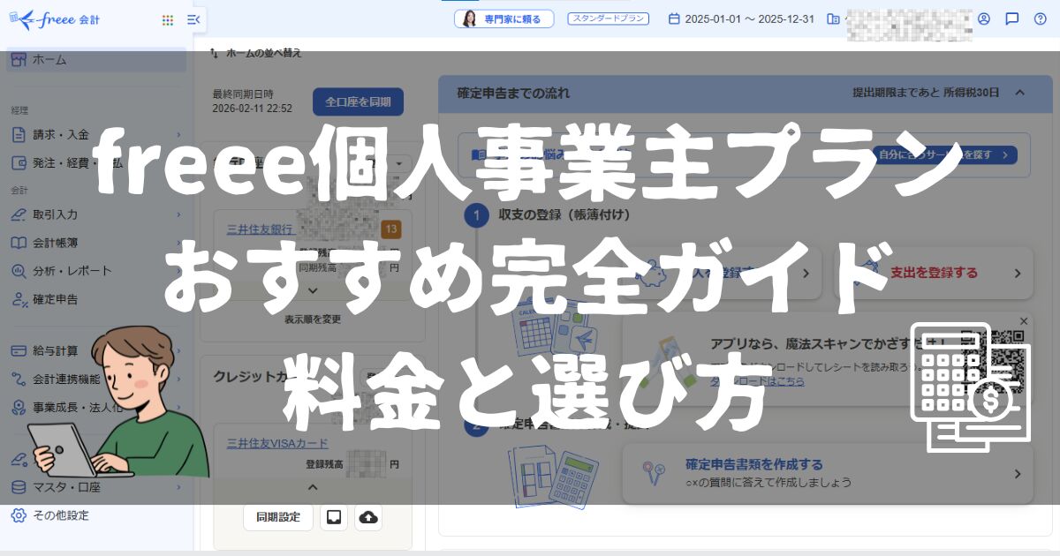
Task: Dismiss the app scan banner with X
Action: point(1024,321)
